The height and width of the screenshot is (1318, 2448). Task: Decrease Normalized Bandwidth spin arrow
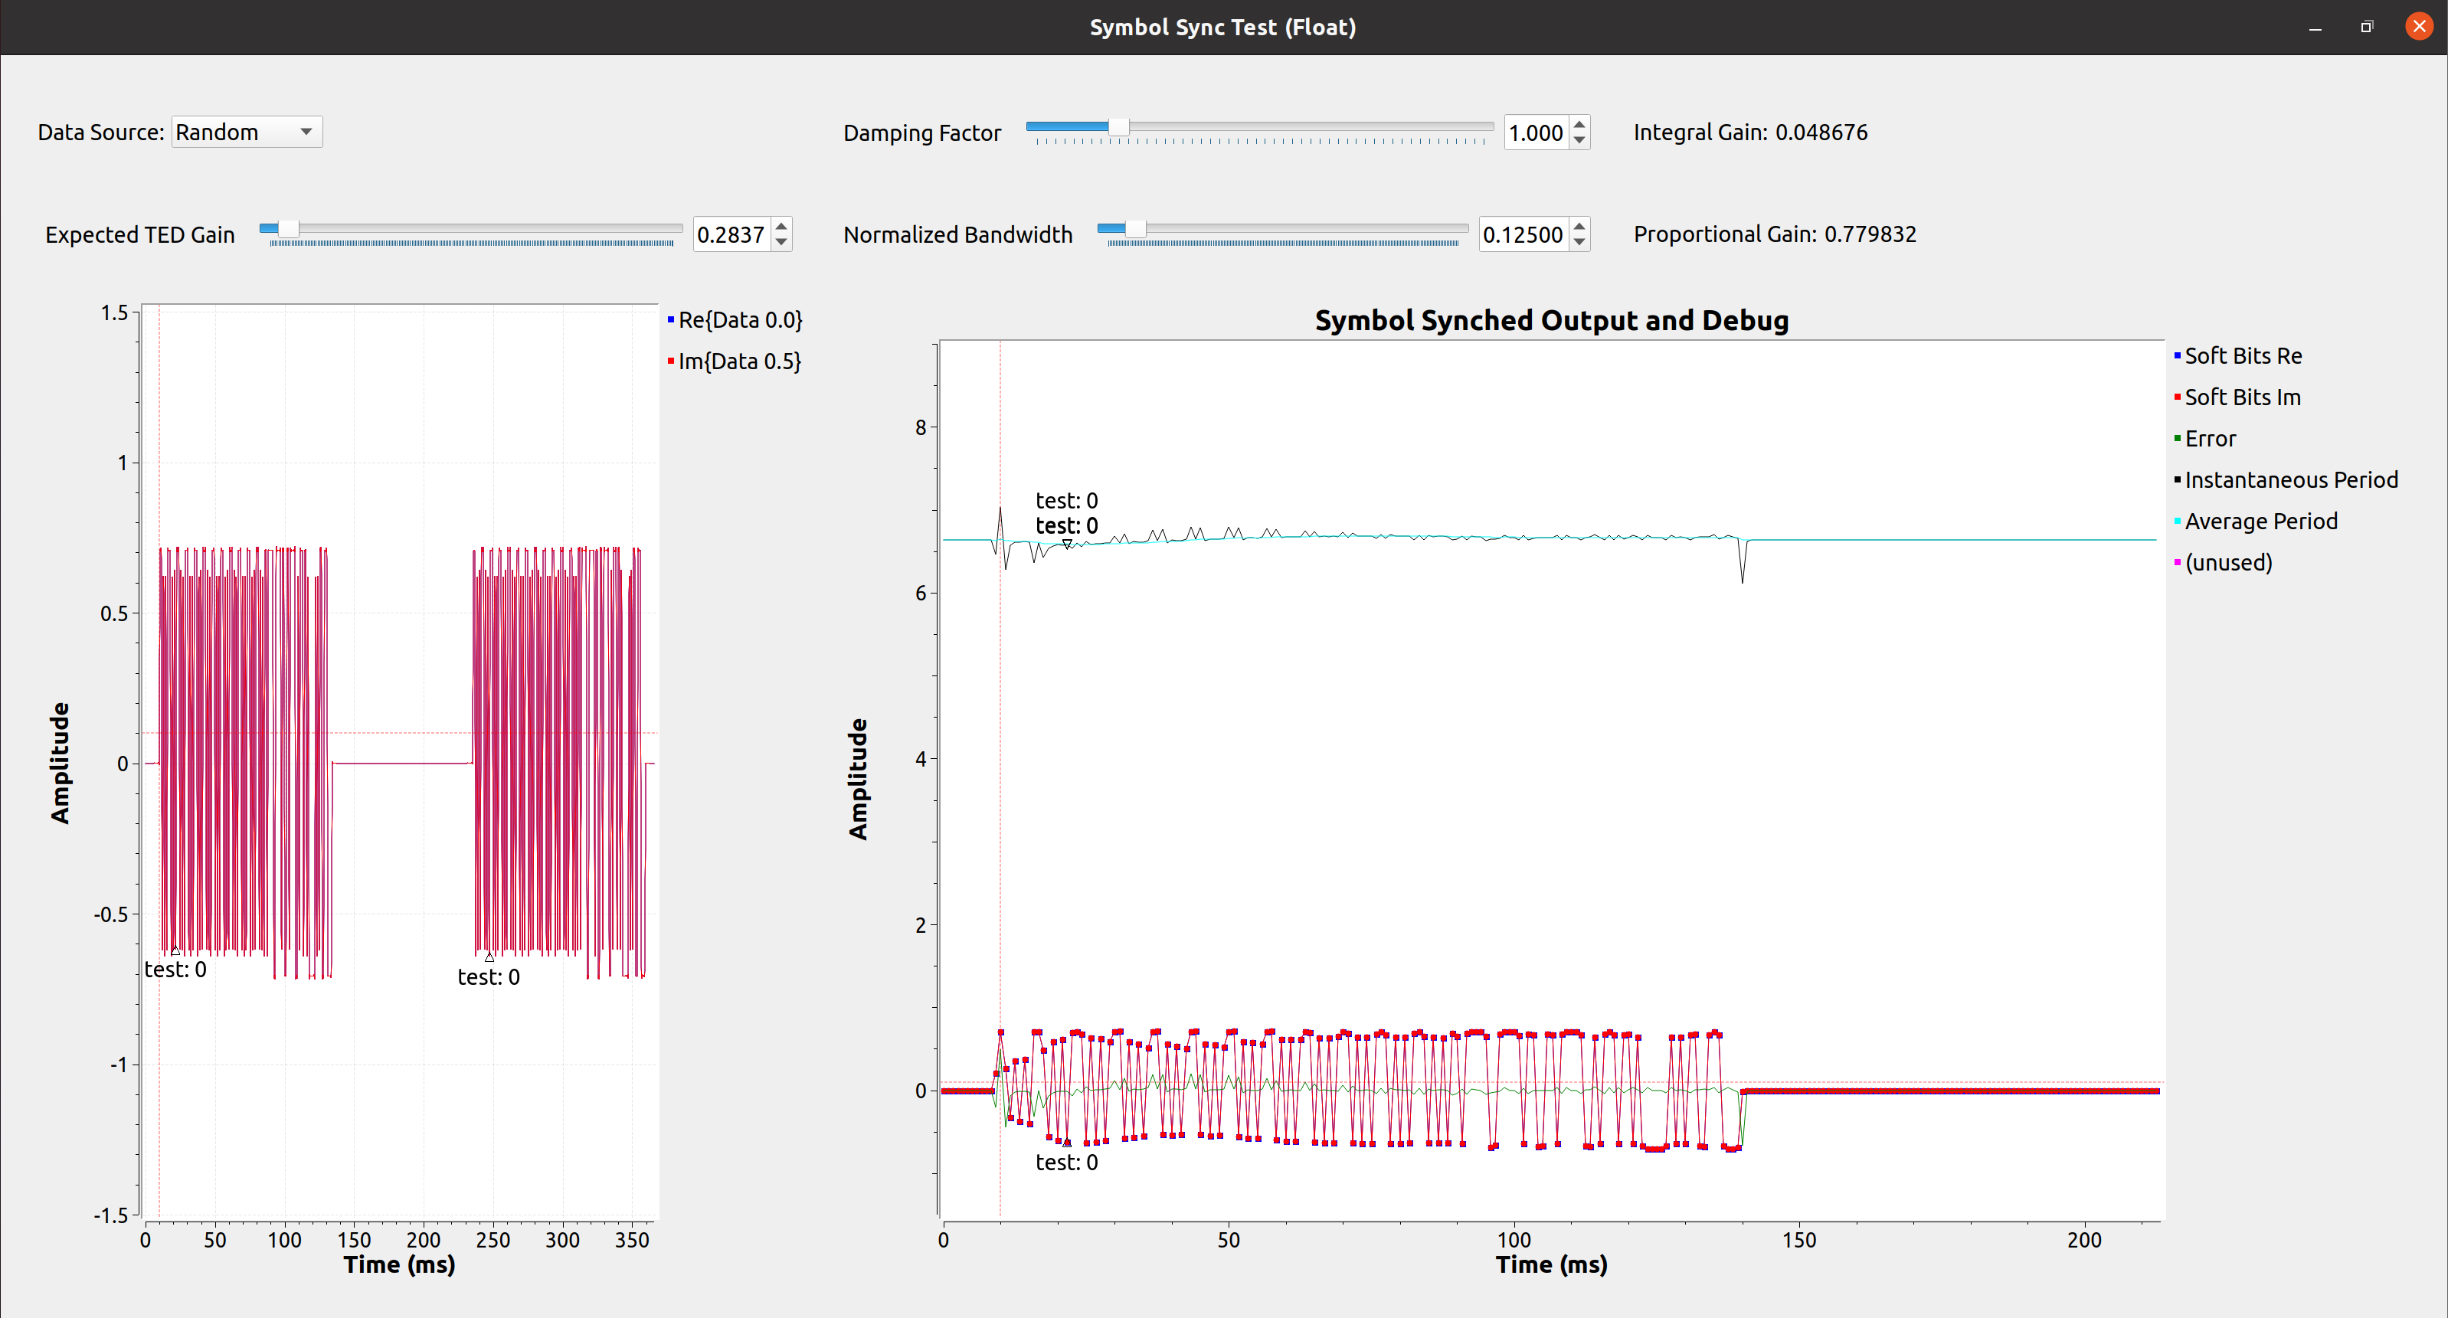pos(1579,242)
